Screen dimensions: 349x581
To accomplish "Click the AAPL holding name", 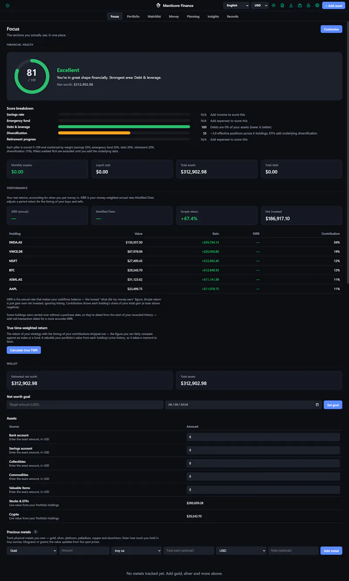I will [13, 289].
